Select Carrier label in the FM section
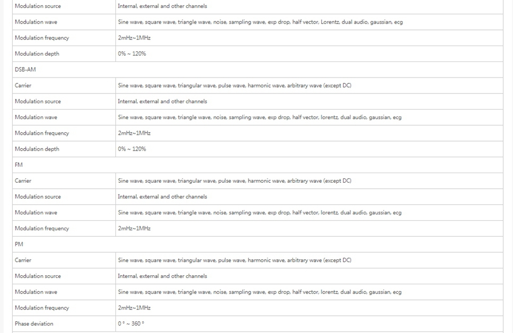This screenshot has height=333, width=513. [23, 181]
